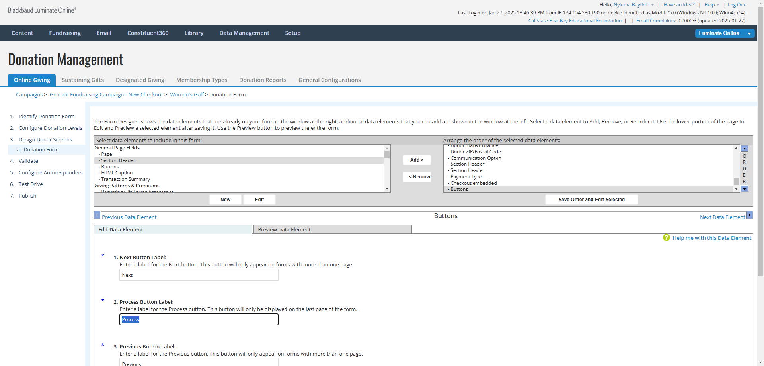This screenshot has width=764, height=366.
Task: Click the Blackbaud Luminate Online logo
Action: pyautogui.click(x=42, y=10)
